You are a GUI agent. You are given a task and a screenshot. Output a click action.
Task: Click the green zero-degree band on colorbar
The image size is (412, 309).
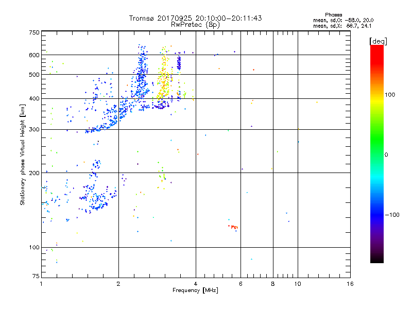coord(377,154)
